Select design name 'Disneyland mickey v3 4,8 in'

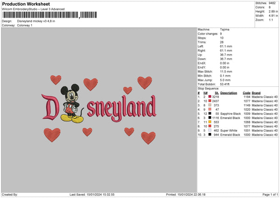(36, 21)
